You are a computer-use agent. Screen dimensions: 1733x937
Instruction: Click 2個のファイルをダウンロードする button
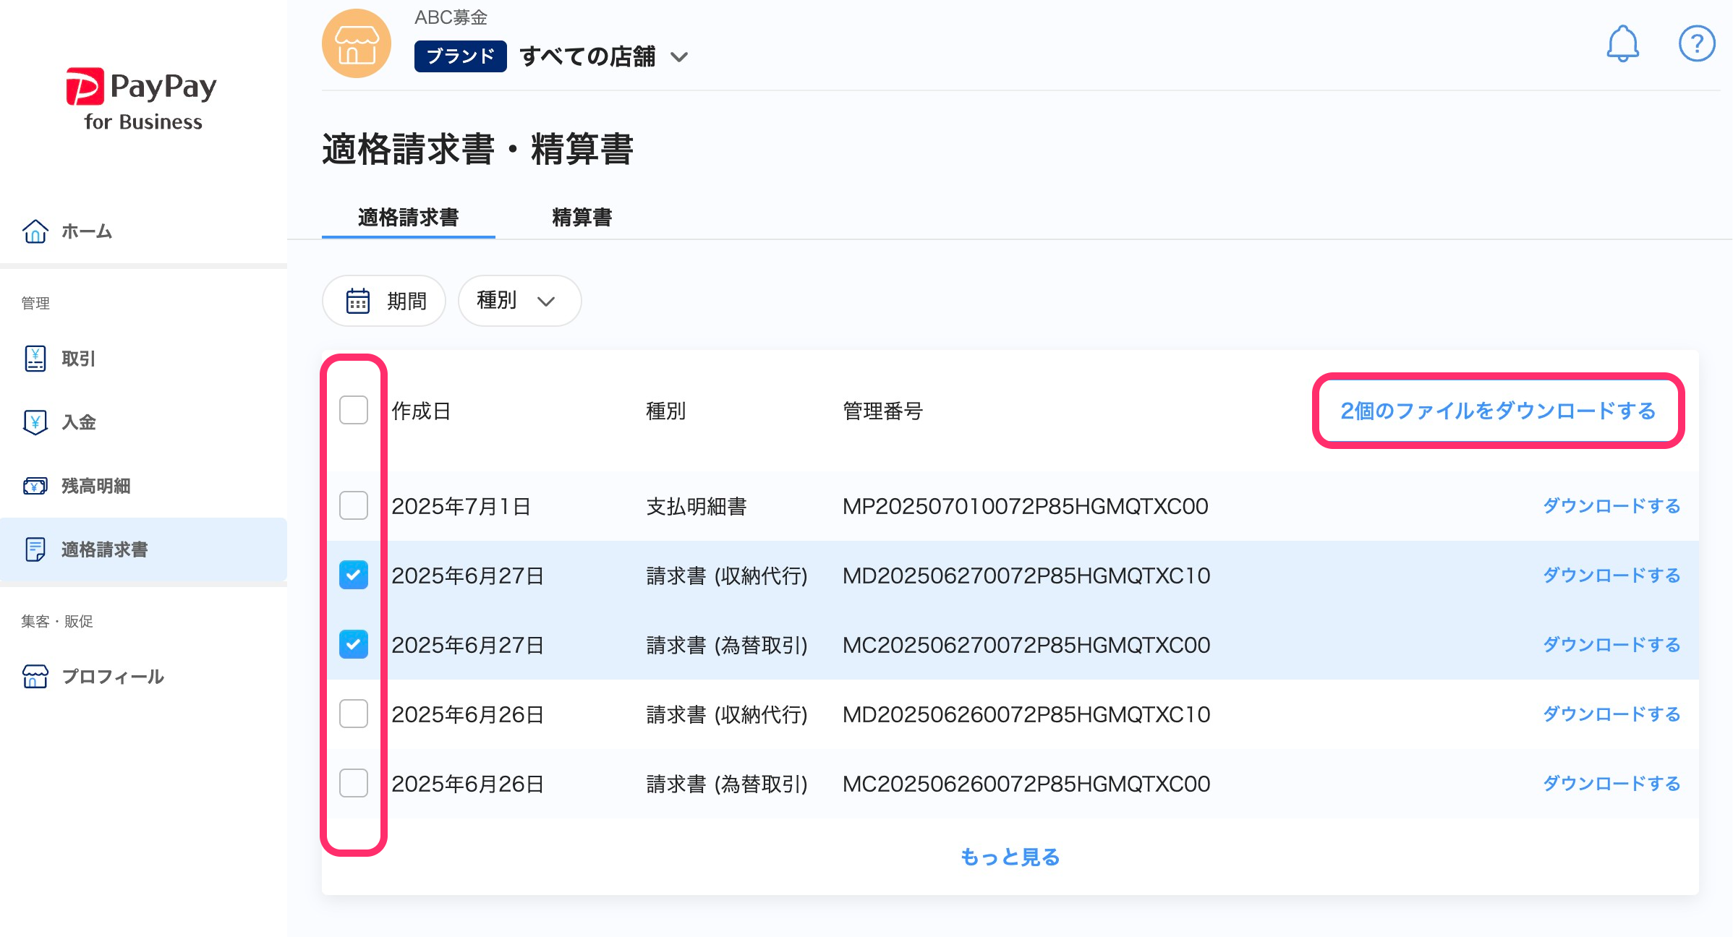point(1498,411)
